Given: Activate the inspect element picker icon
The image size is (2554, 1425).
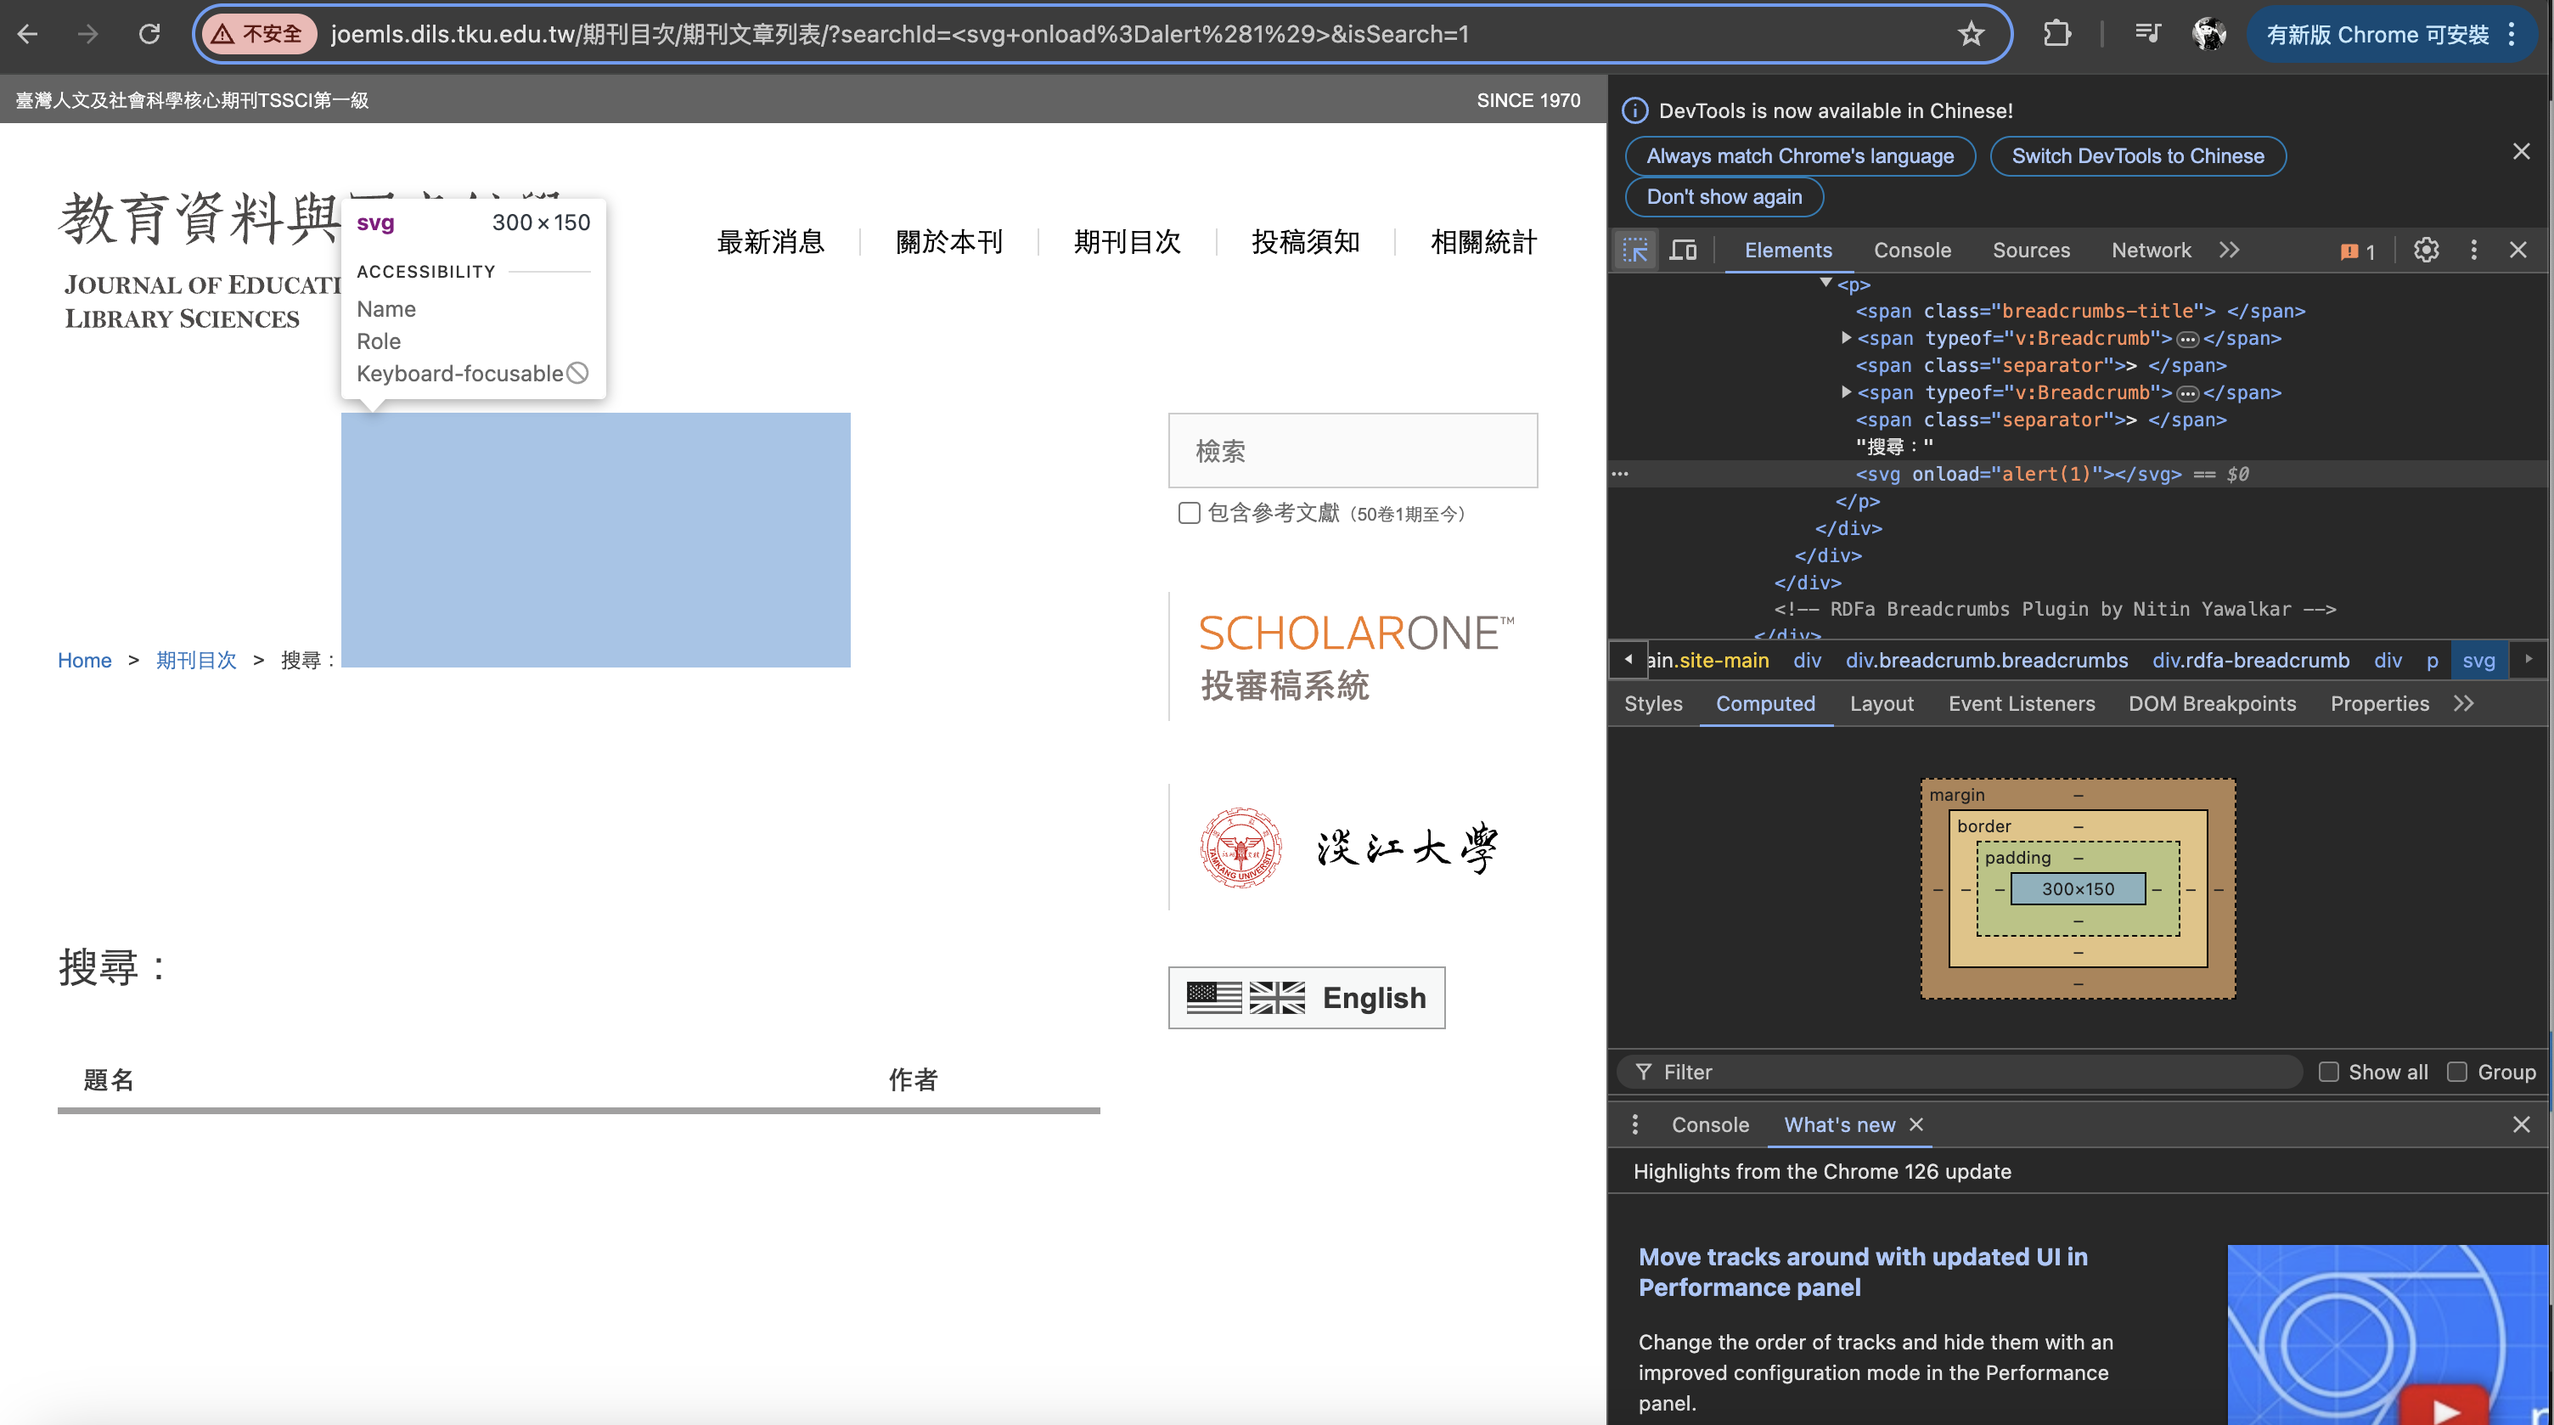Looking at the screenshot, I should click(1635, 250).
